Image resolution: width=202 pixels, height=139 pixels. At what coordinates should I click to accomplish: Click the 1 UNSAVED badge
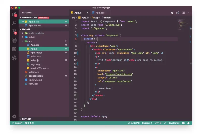43,18
